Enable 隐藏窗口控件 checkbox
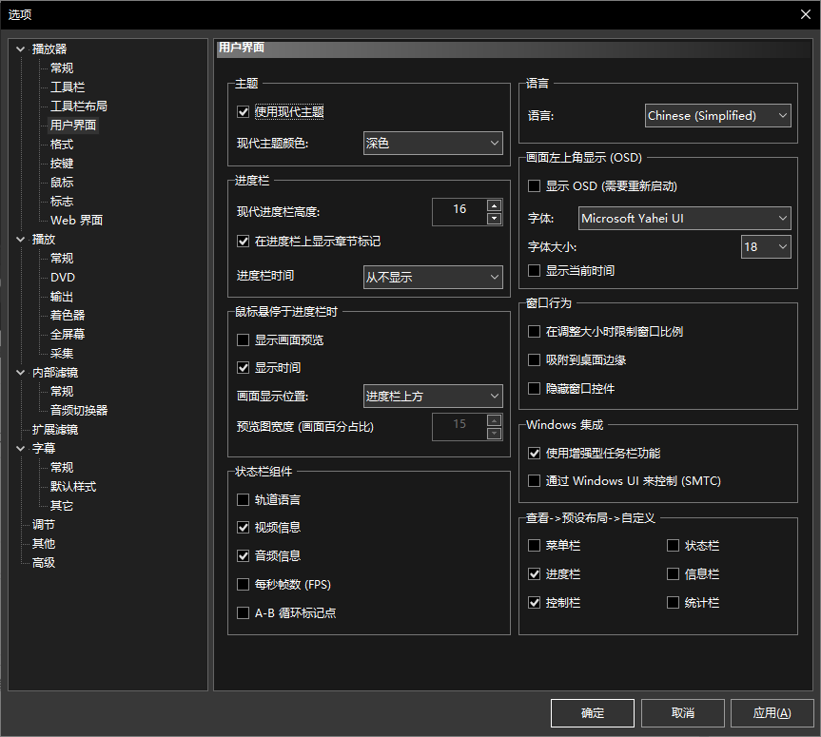The height and width of the screenshot is (737, 821). pyautogui.click(x=534, y=388)
